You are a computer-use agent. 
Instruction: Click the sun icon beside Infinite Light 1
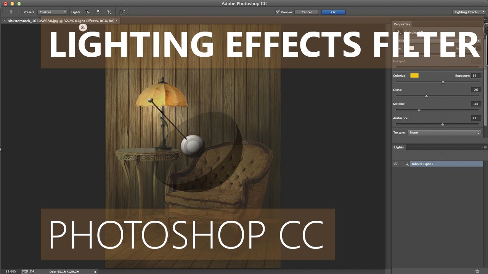pos(407,164)
